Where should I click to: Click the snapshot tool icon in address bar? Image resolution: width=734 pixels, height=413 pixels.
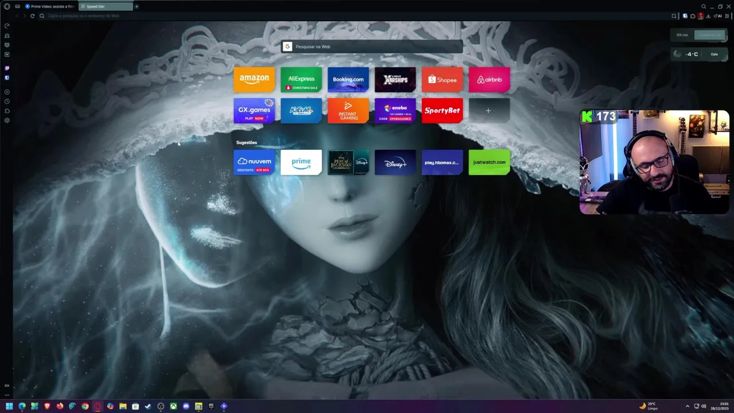(674, 16)
